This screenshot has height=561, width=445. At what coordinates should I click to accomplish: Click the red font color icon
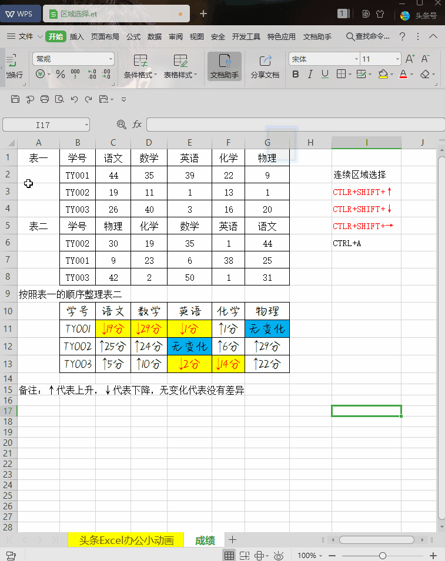tap(403, 74)
